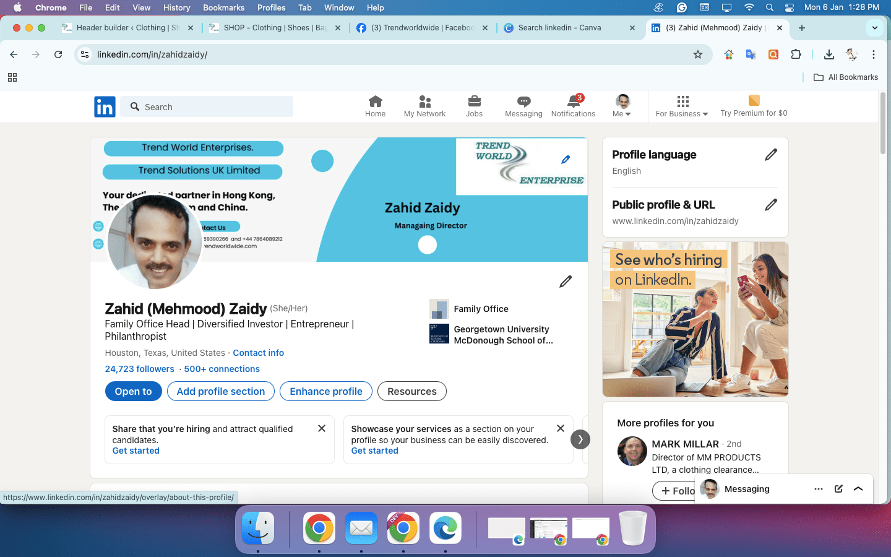This screenshot has width=891, height=557.
Task: Dismiss the Share that you're hiring card
Action: [x=322, y=428]
